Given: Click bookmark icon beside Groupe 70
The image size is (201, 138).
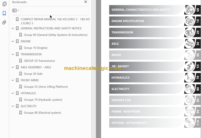Looking at the screenshot, I should point(20,100).
